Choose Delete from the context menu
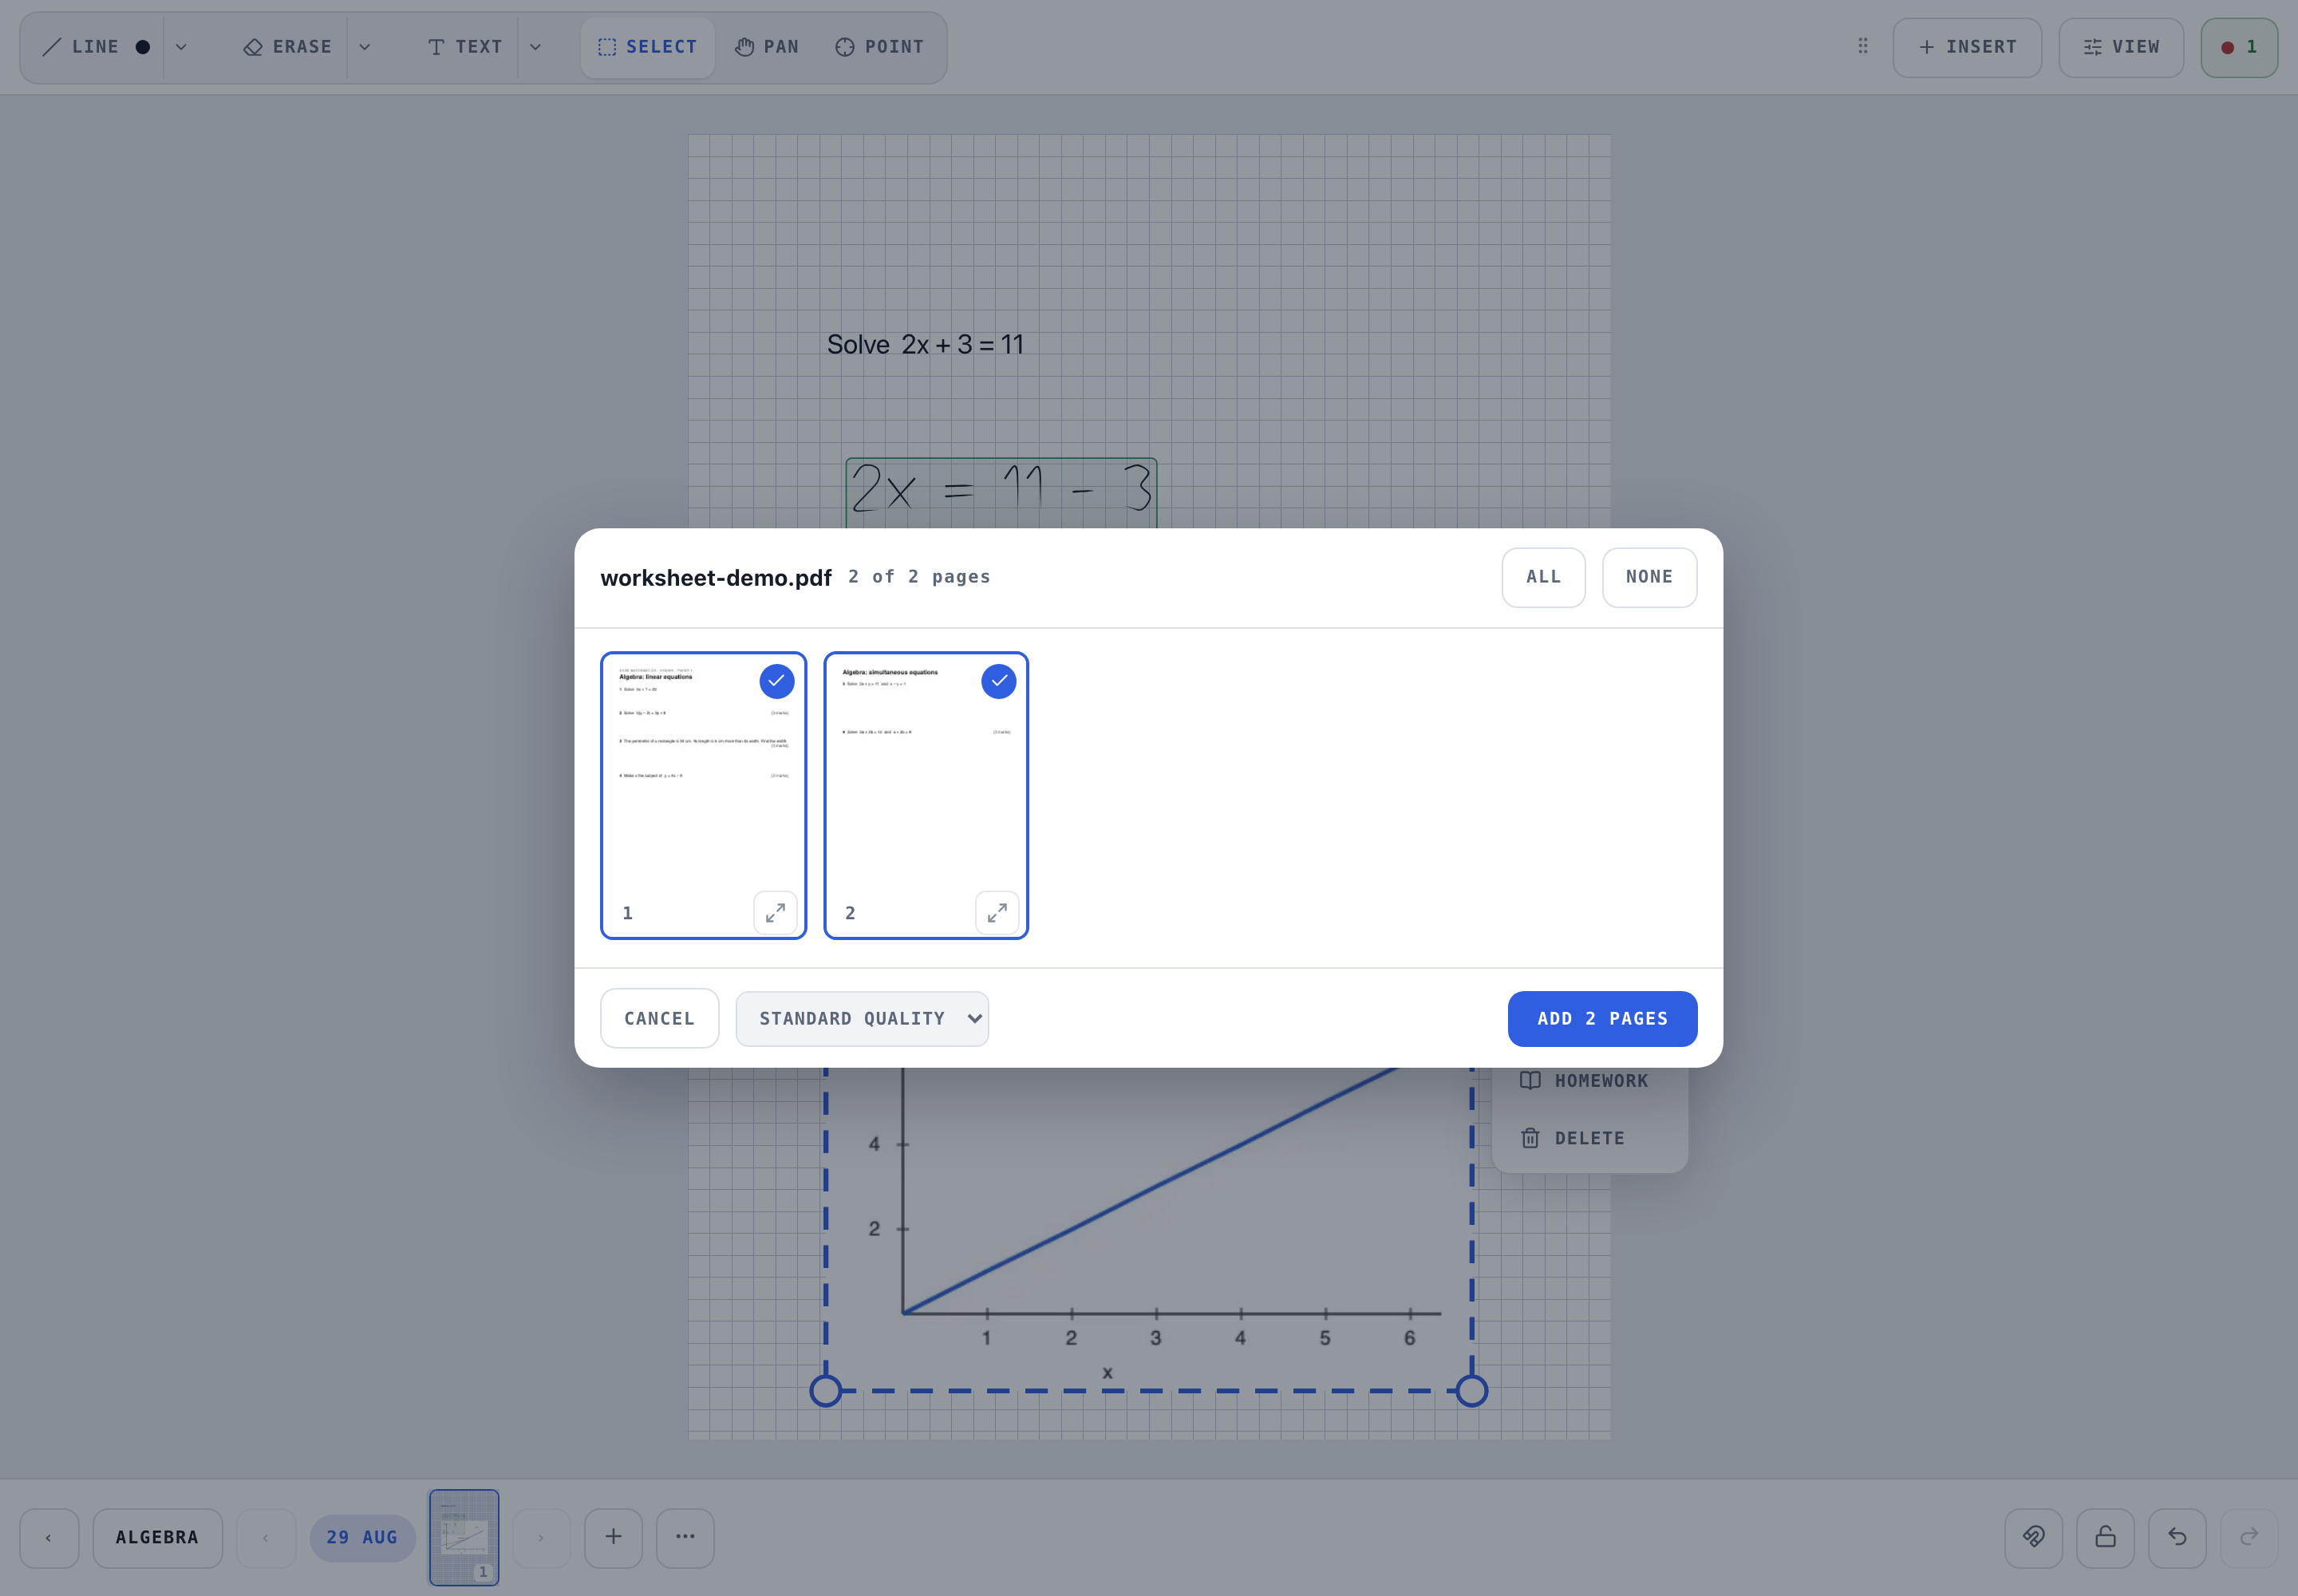This screenshot has width=2298, height=1596. [x=1590, y=1138]
